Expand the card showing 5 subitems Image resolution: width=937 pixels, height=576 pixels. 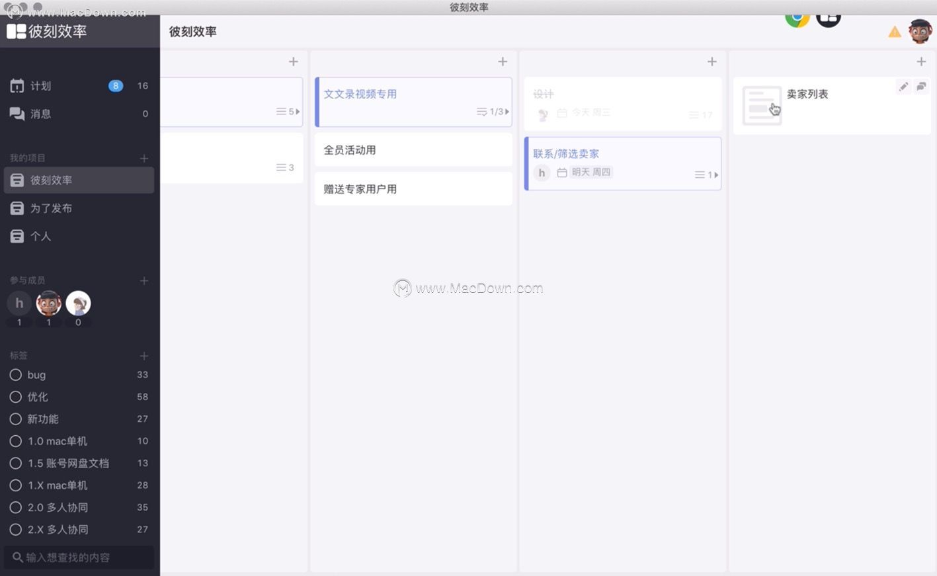coord(288,112)
